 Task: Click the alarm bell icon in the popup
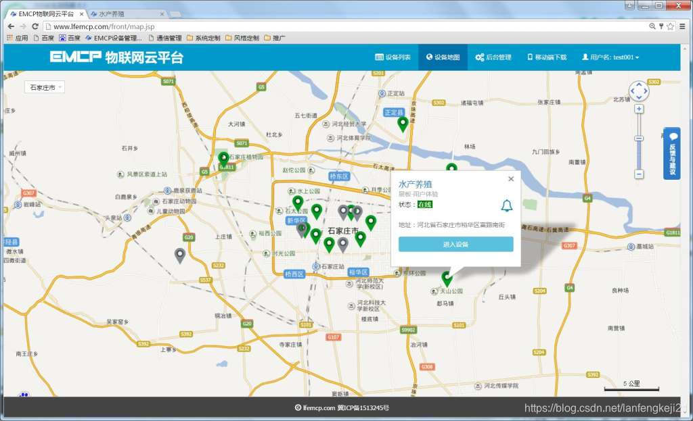[x=507, y=205]
